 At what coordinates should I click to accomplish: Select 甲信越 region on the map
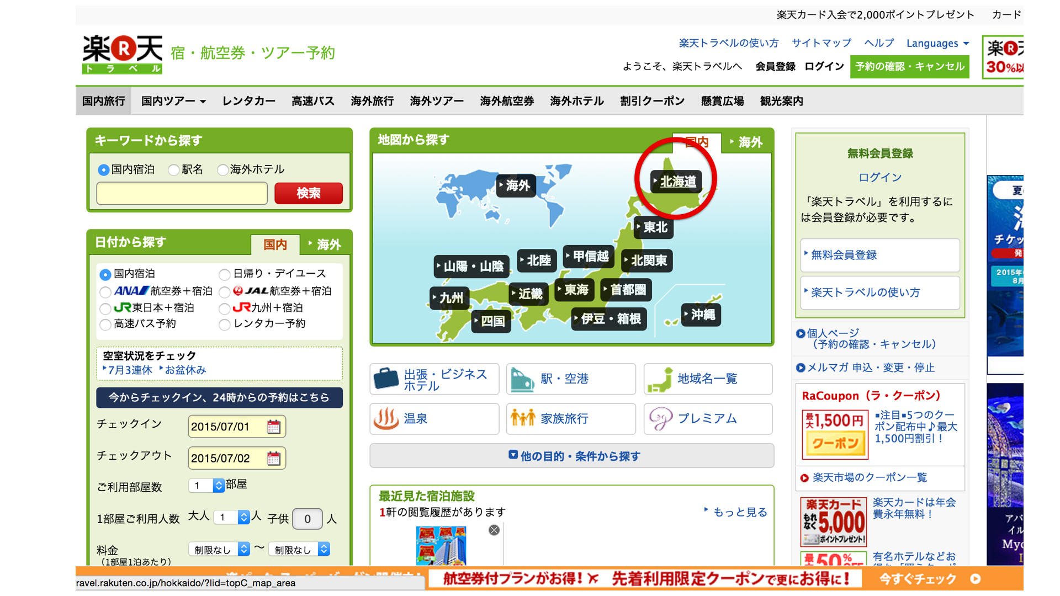[589, 257]
